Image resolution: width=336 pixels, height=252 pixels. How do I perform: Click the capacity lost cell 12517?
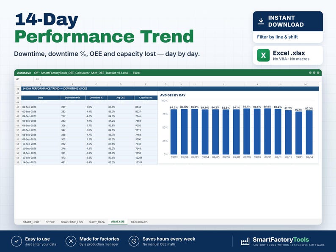tap(146, 162)
